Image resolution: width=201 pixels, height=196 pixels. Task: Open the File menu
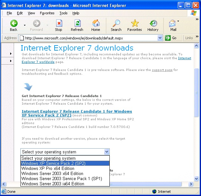(9, 13)
